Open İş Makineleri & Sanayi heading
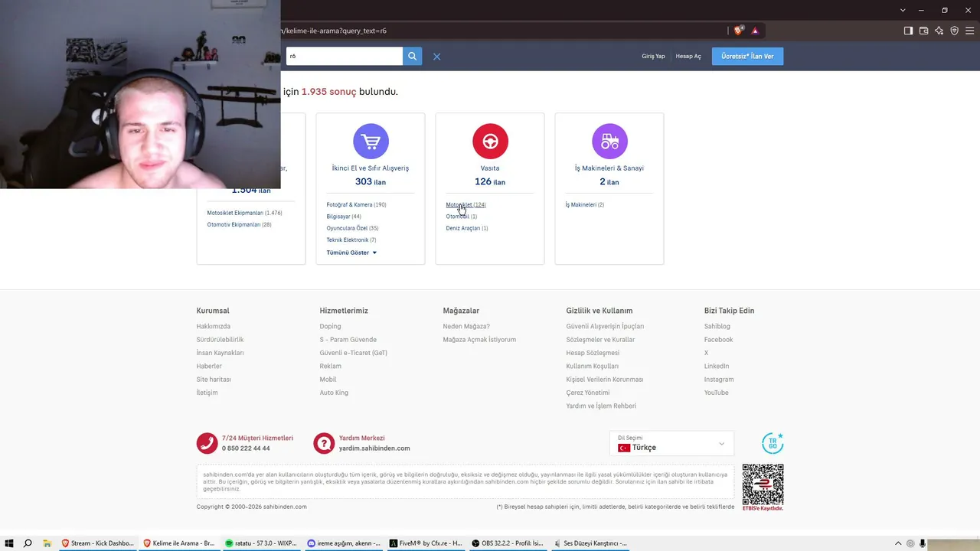980x551 pixels. (x=609, y=168)
